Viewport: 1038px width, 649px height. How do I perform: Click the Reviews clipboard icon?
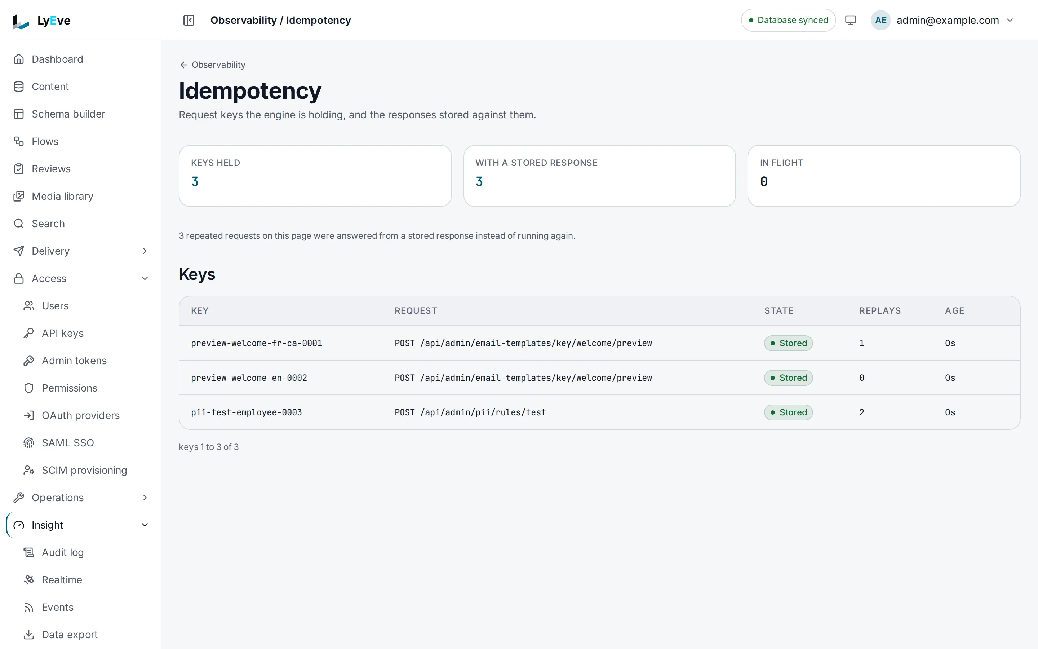tap(19, 169)
